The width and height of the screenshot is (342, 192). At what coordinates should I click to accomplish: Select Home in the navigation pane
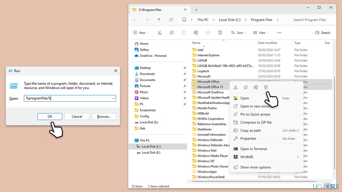(144, 44)
